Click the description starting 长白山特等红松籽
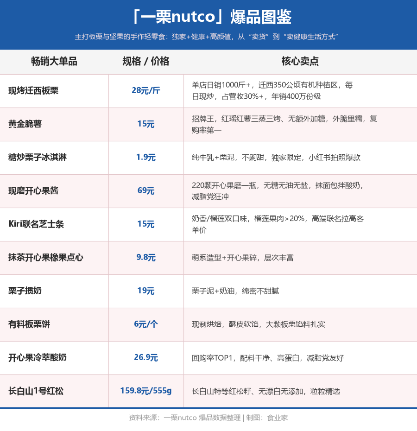 point(266,392)
